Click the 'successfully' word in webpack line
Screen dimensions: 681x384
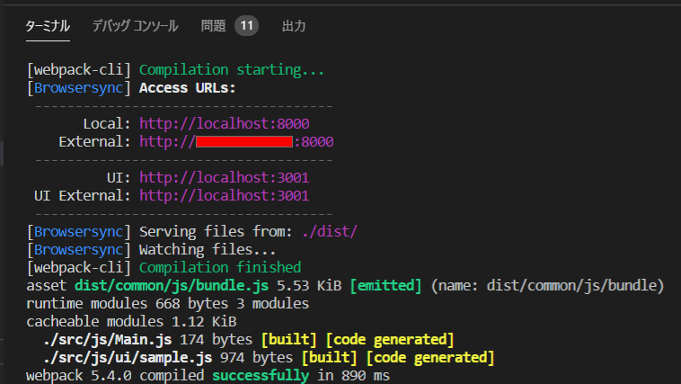[x=261, y=376]
